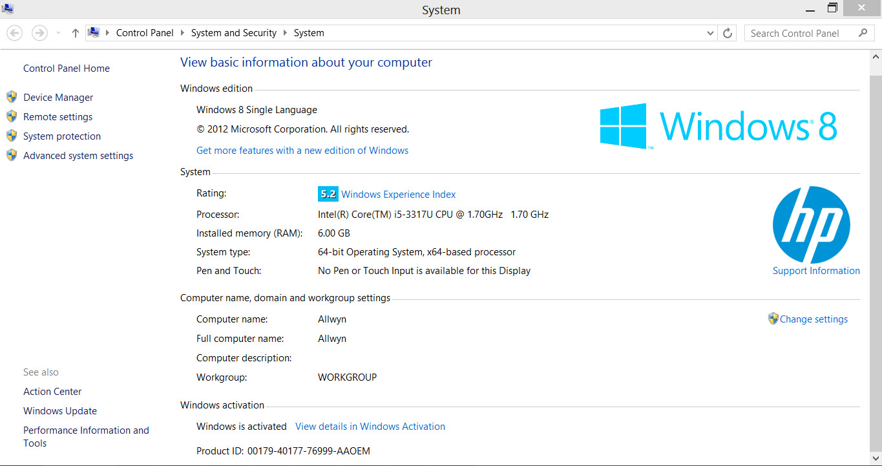882x466 pixels.
Task: Open the recent locations dropdown arrow
Action: (58, 33)
